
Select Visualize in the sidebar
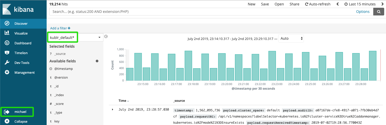(23, 33)
